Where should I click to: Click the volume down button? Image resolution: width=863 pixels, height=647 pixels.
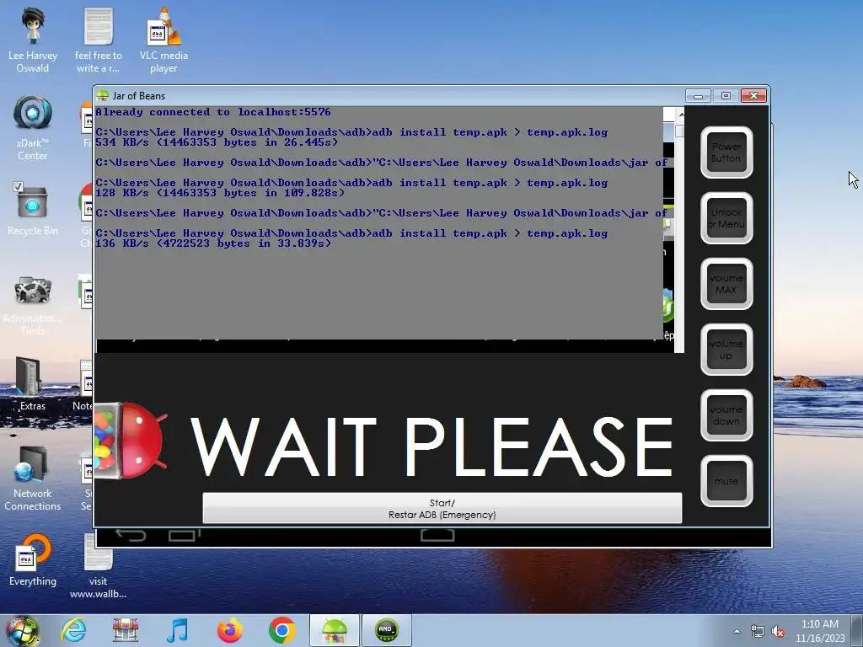click(x=726, y=415)
